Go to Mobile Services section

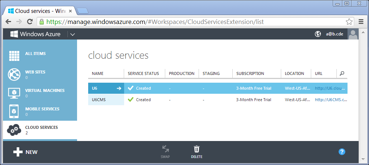point(14,111)
